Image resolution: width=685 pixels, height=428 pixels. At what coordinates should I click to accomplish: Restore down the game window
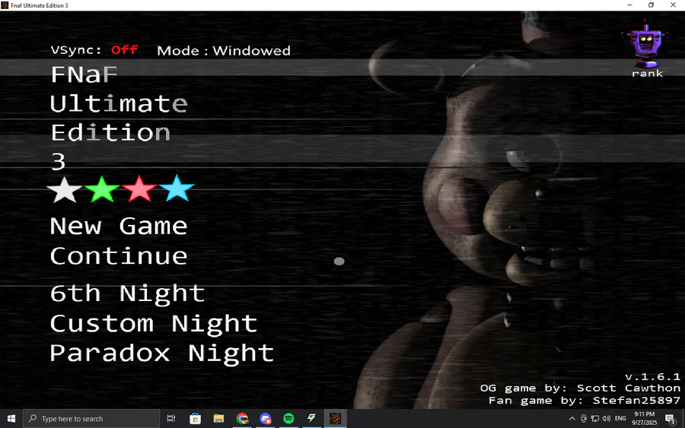(x=651, y=5)
